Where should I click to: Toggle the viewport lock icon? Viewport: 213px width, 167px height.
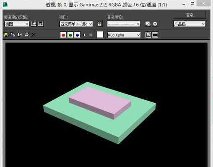[99, 24]
